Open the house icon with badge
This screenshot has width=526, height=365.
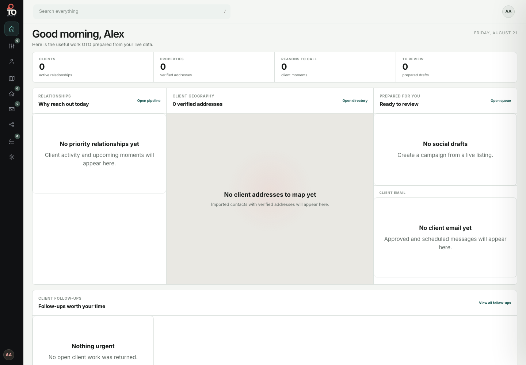pyautogui.click(x=12, y=94)
